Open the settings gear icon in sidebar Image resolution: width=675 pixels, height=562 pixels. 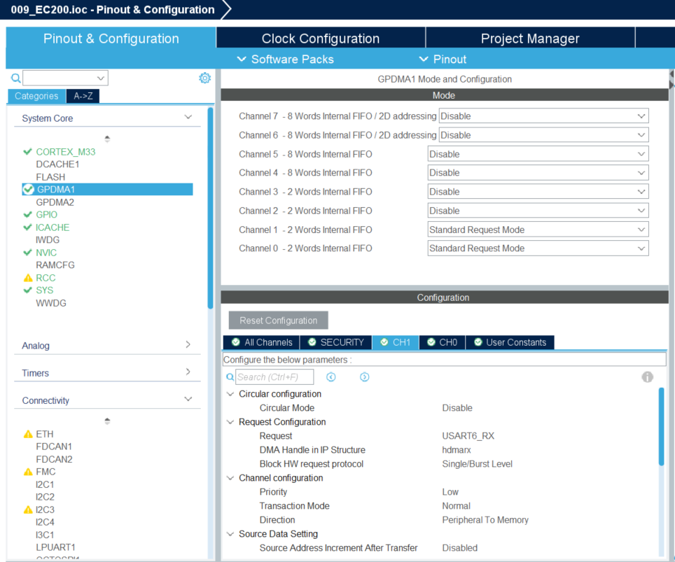[x=204, y=78]
